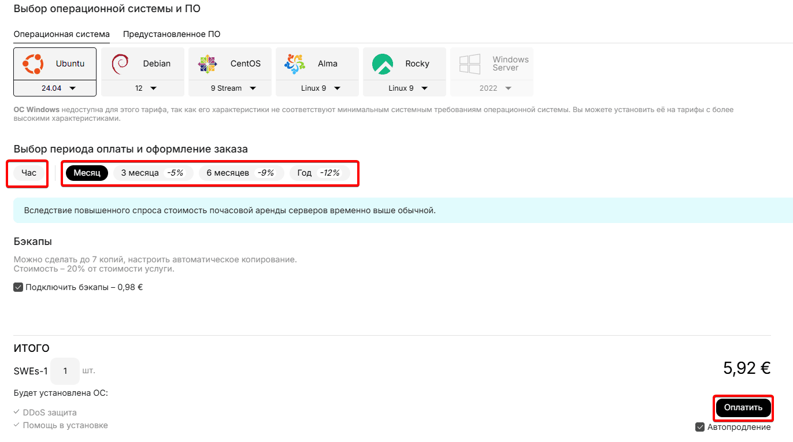The height and width of the screenshot is (442, 793).
Task: Select the Час billing period
Action: coord(29,173)
